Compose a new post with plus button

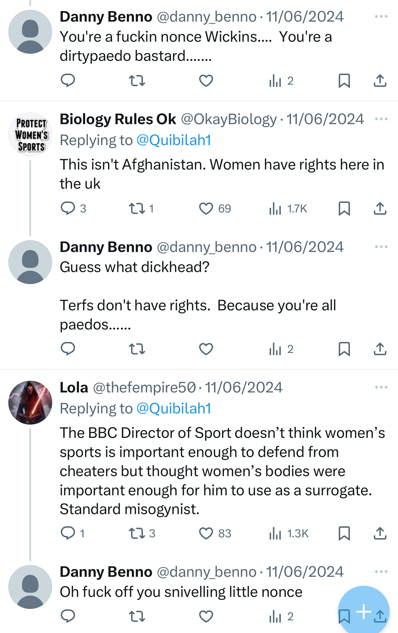(363, 611)
